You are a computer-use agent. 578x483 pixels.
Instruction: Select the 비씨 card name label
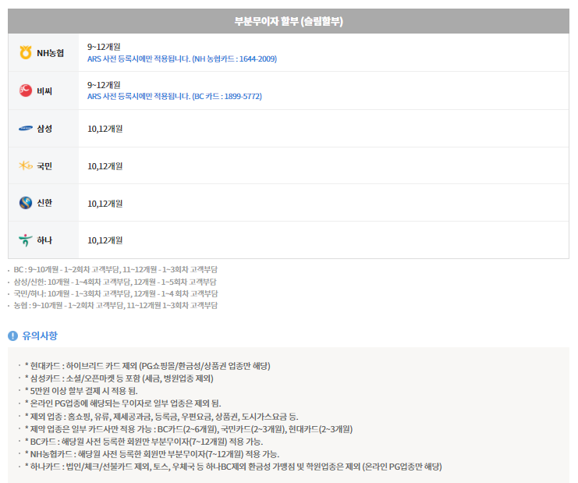[44, 91]
